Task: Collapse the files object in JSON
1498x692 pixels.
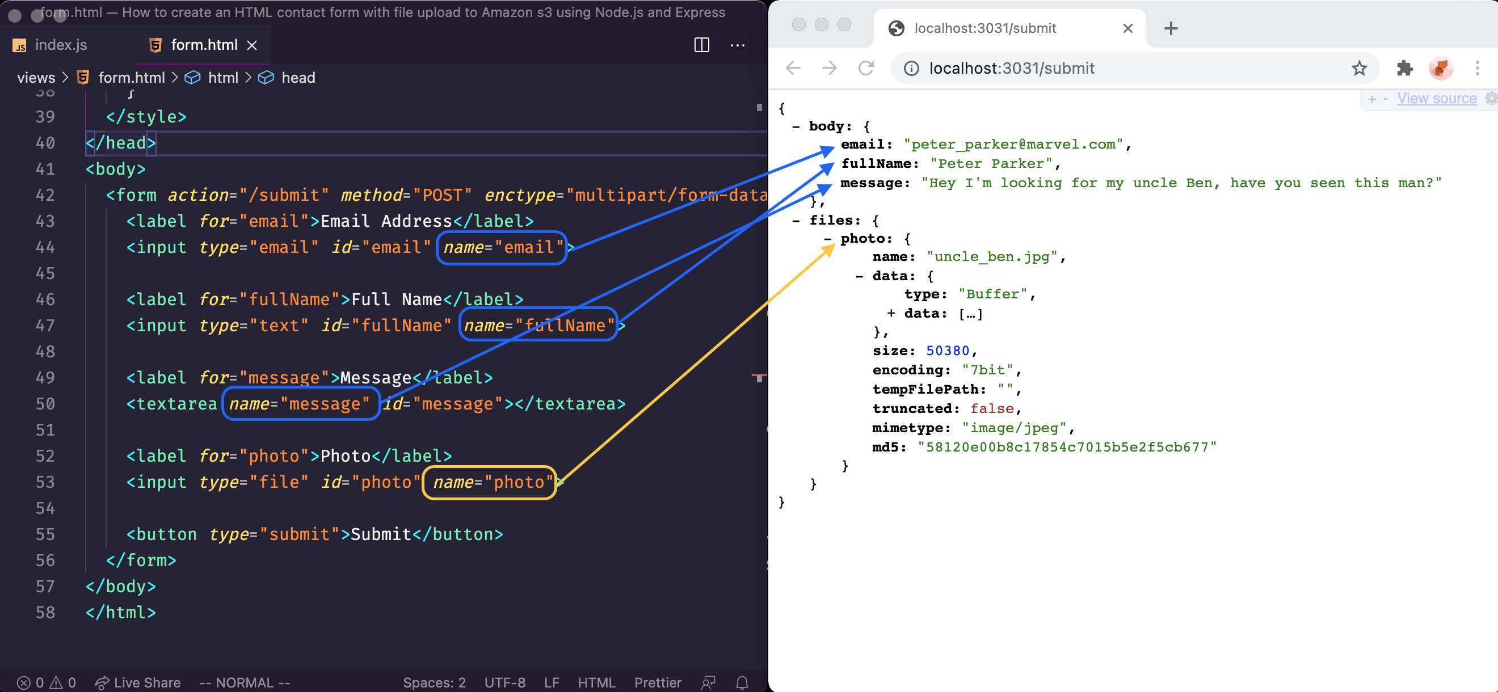Action: tap(796, 221)
